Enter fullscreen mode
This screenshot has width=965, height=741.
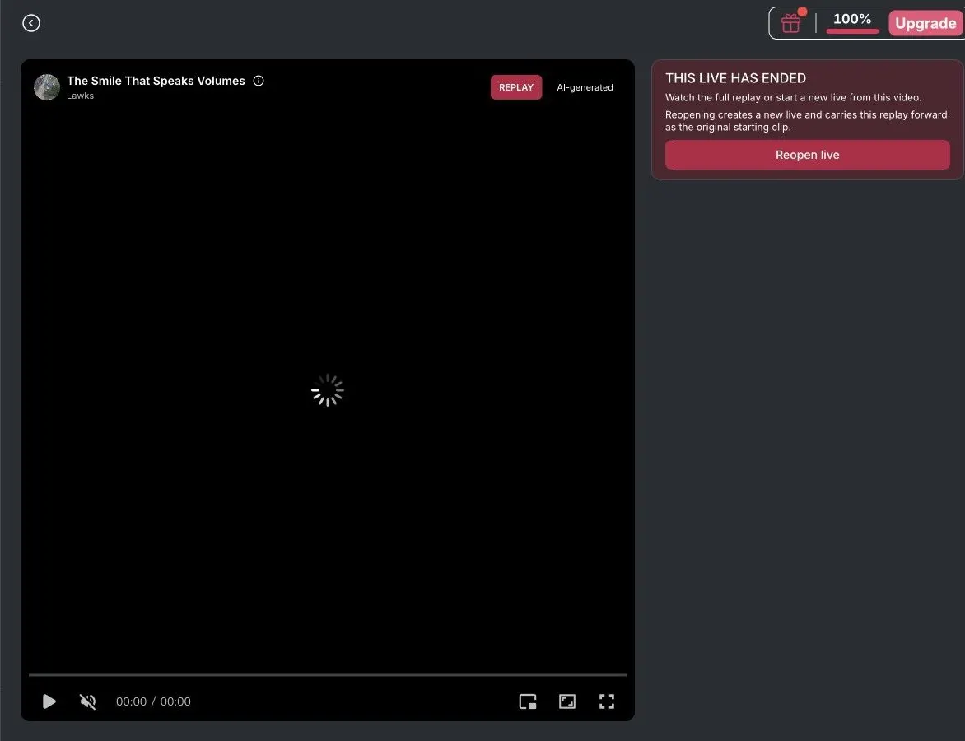[x=606, y=701]
